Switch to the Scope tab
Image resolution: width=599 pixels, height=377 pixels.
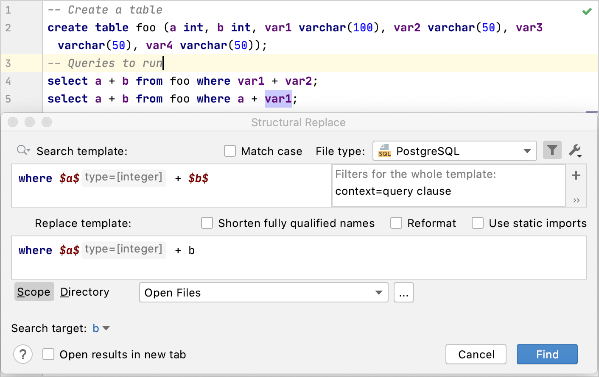tap(34, 292)
